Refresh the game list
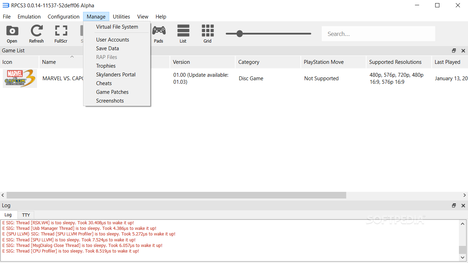 pyautogui.click(x=36, y=34)
